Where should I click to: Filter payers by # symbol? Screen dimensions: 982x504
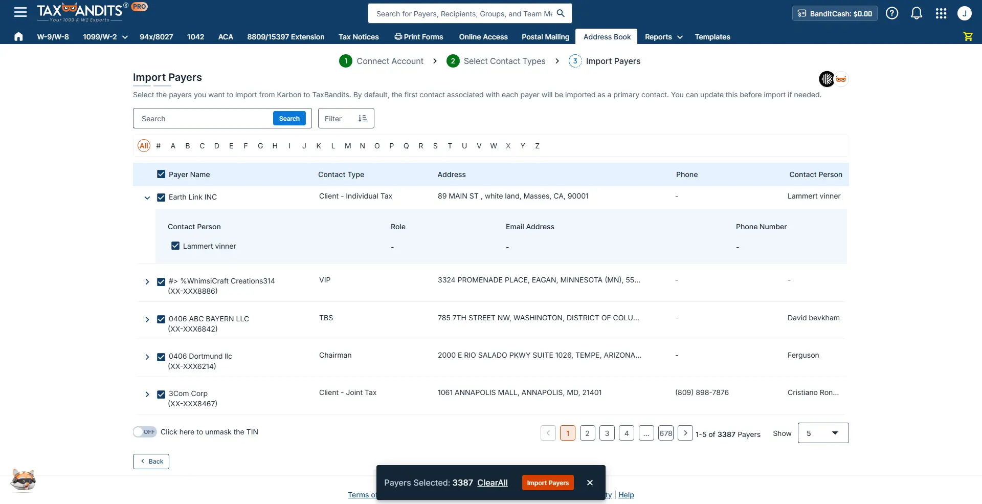(x=159, y=146)
